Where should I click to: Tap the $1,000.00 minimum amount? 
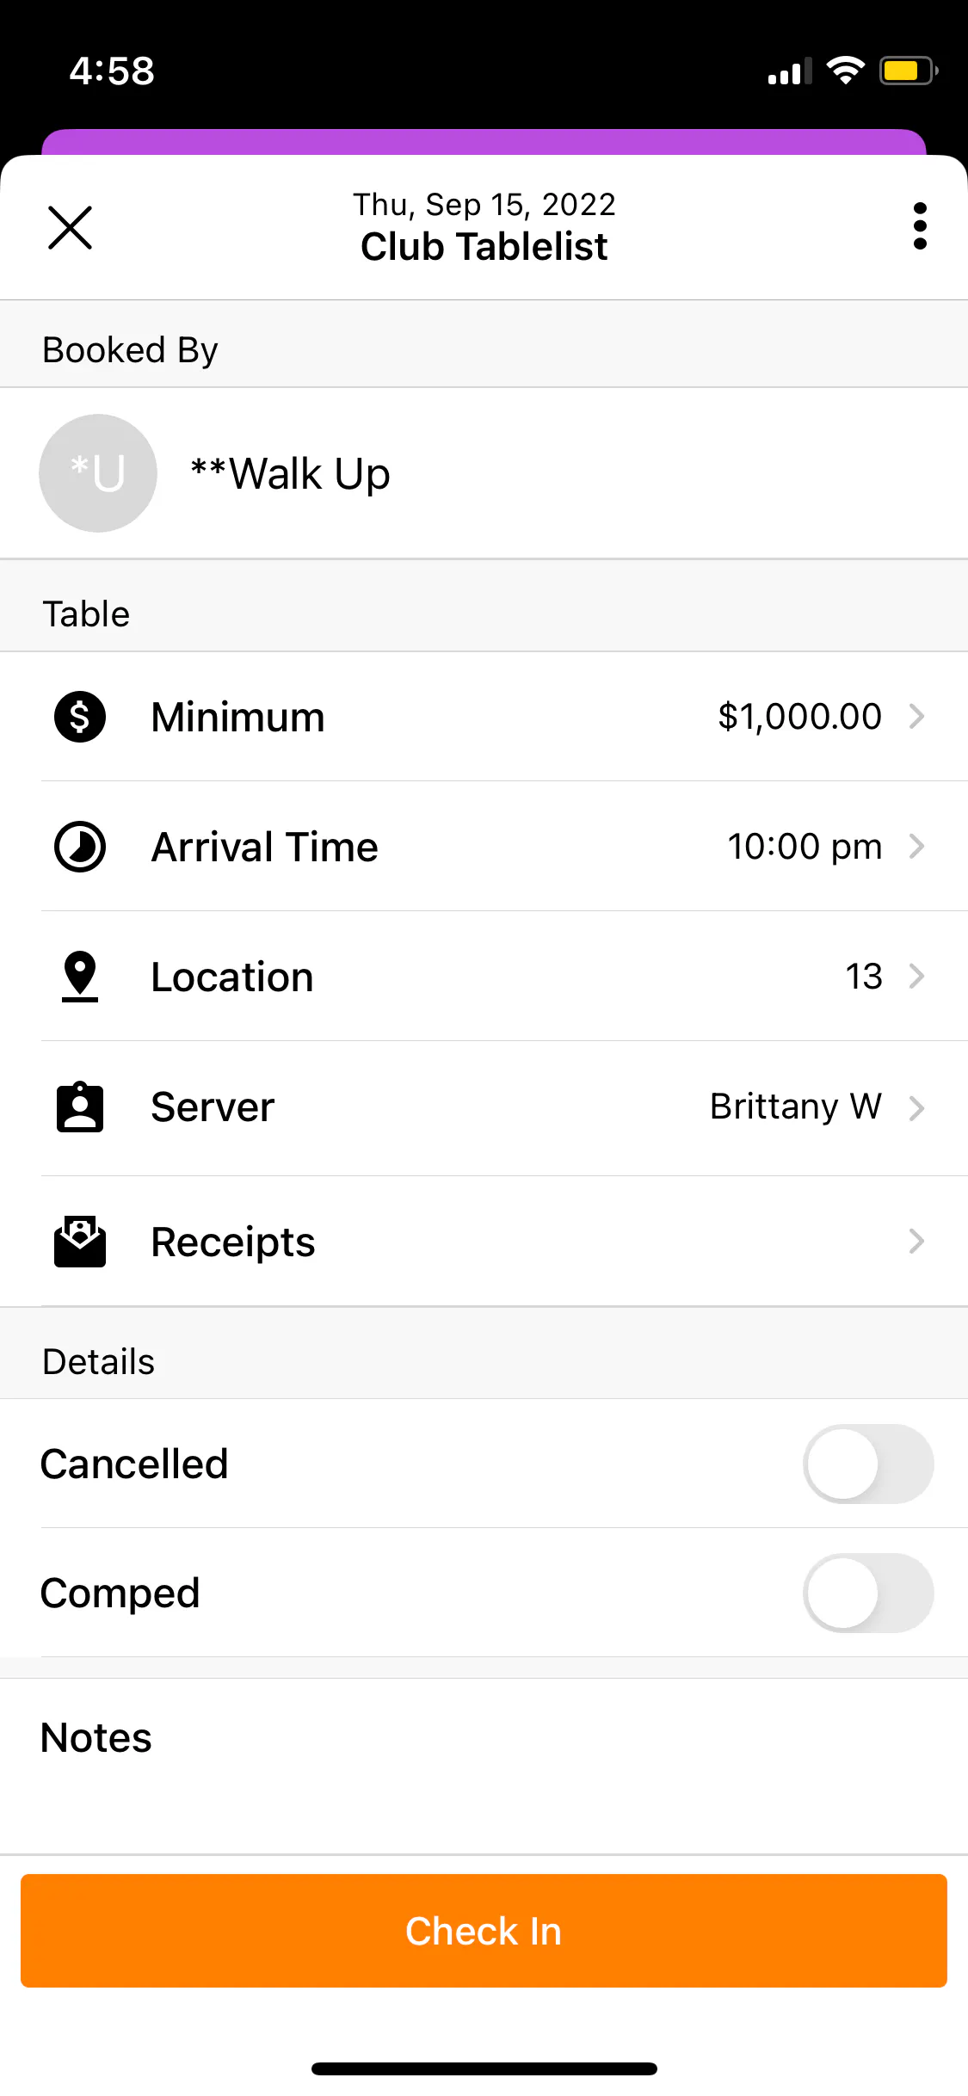click(x=799, y=717)
